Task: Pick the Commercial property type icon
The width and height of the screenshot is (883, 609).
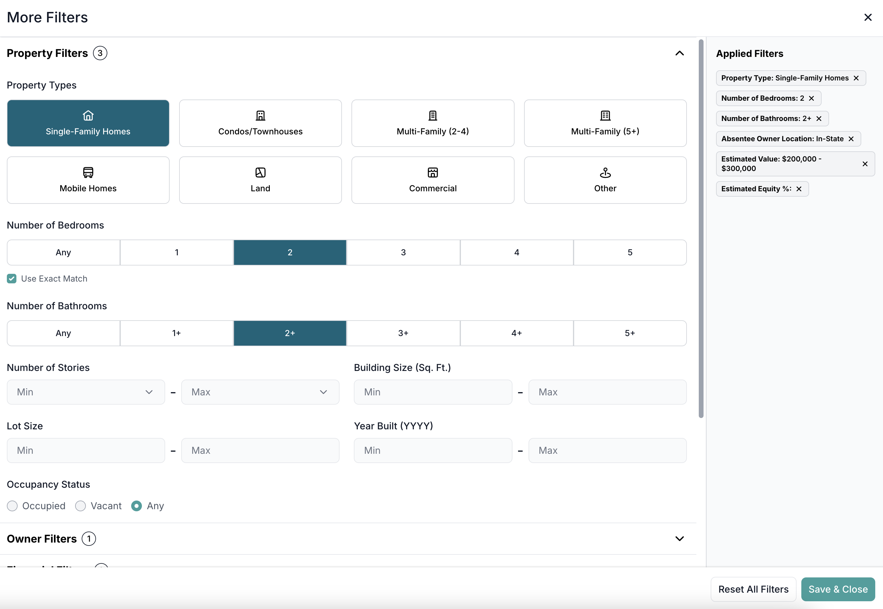Action: tap(433, 173)
